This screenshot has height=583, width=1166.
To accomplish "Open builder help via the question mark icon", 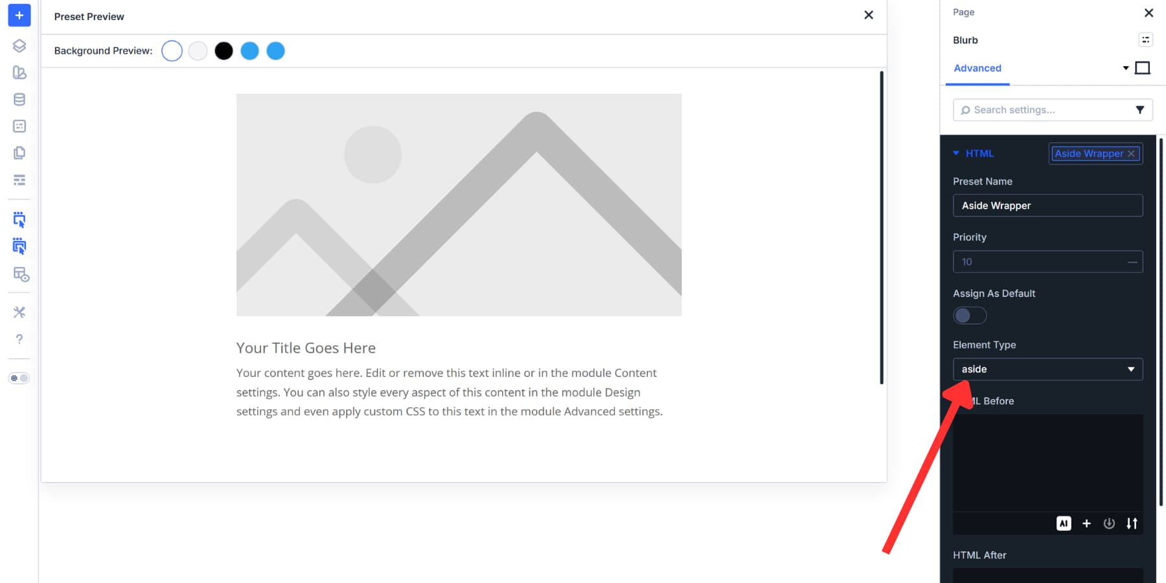I will [x=19, y=339].
